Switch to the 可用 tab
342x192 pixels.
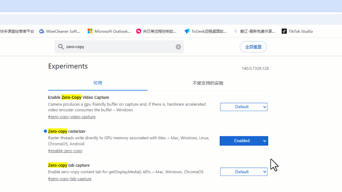98,83
